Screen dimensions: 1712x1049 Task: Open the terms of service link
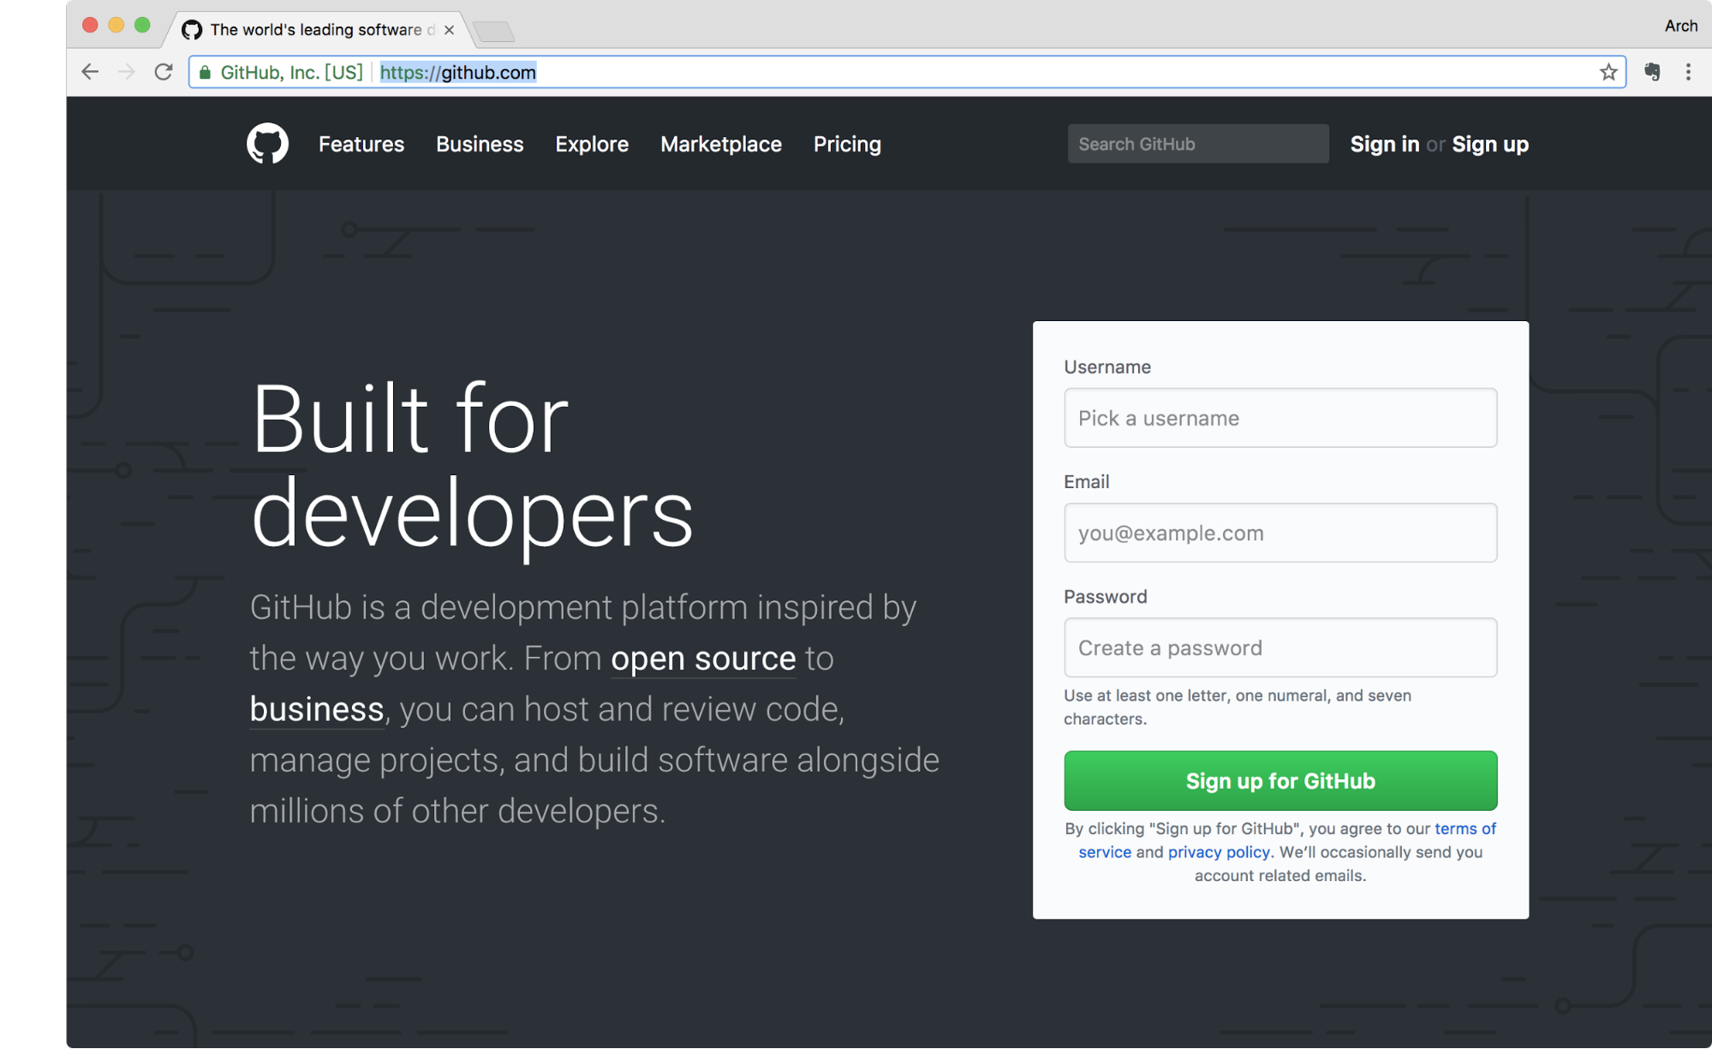[x=1464, y=829]
